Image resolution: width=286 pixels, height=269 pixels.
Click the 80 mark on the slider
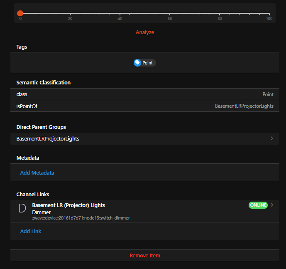click(220, 13)
